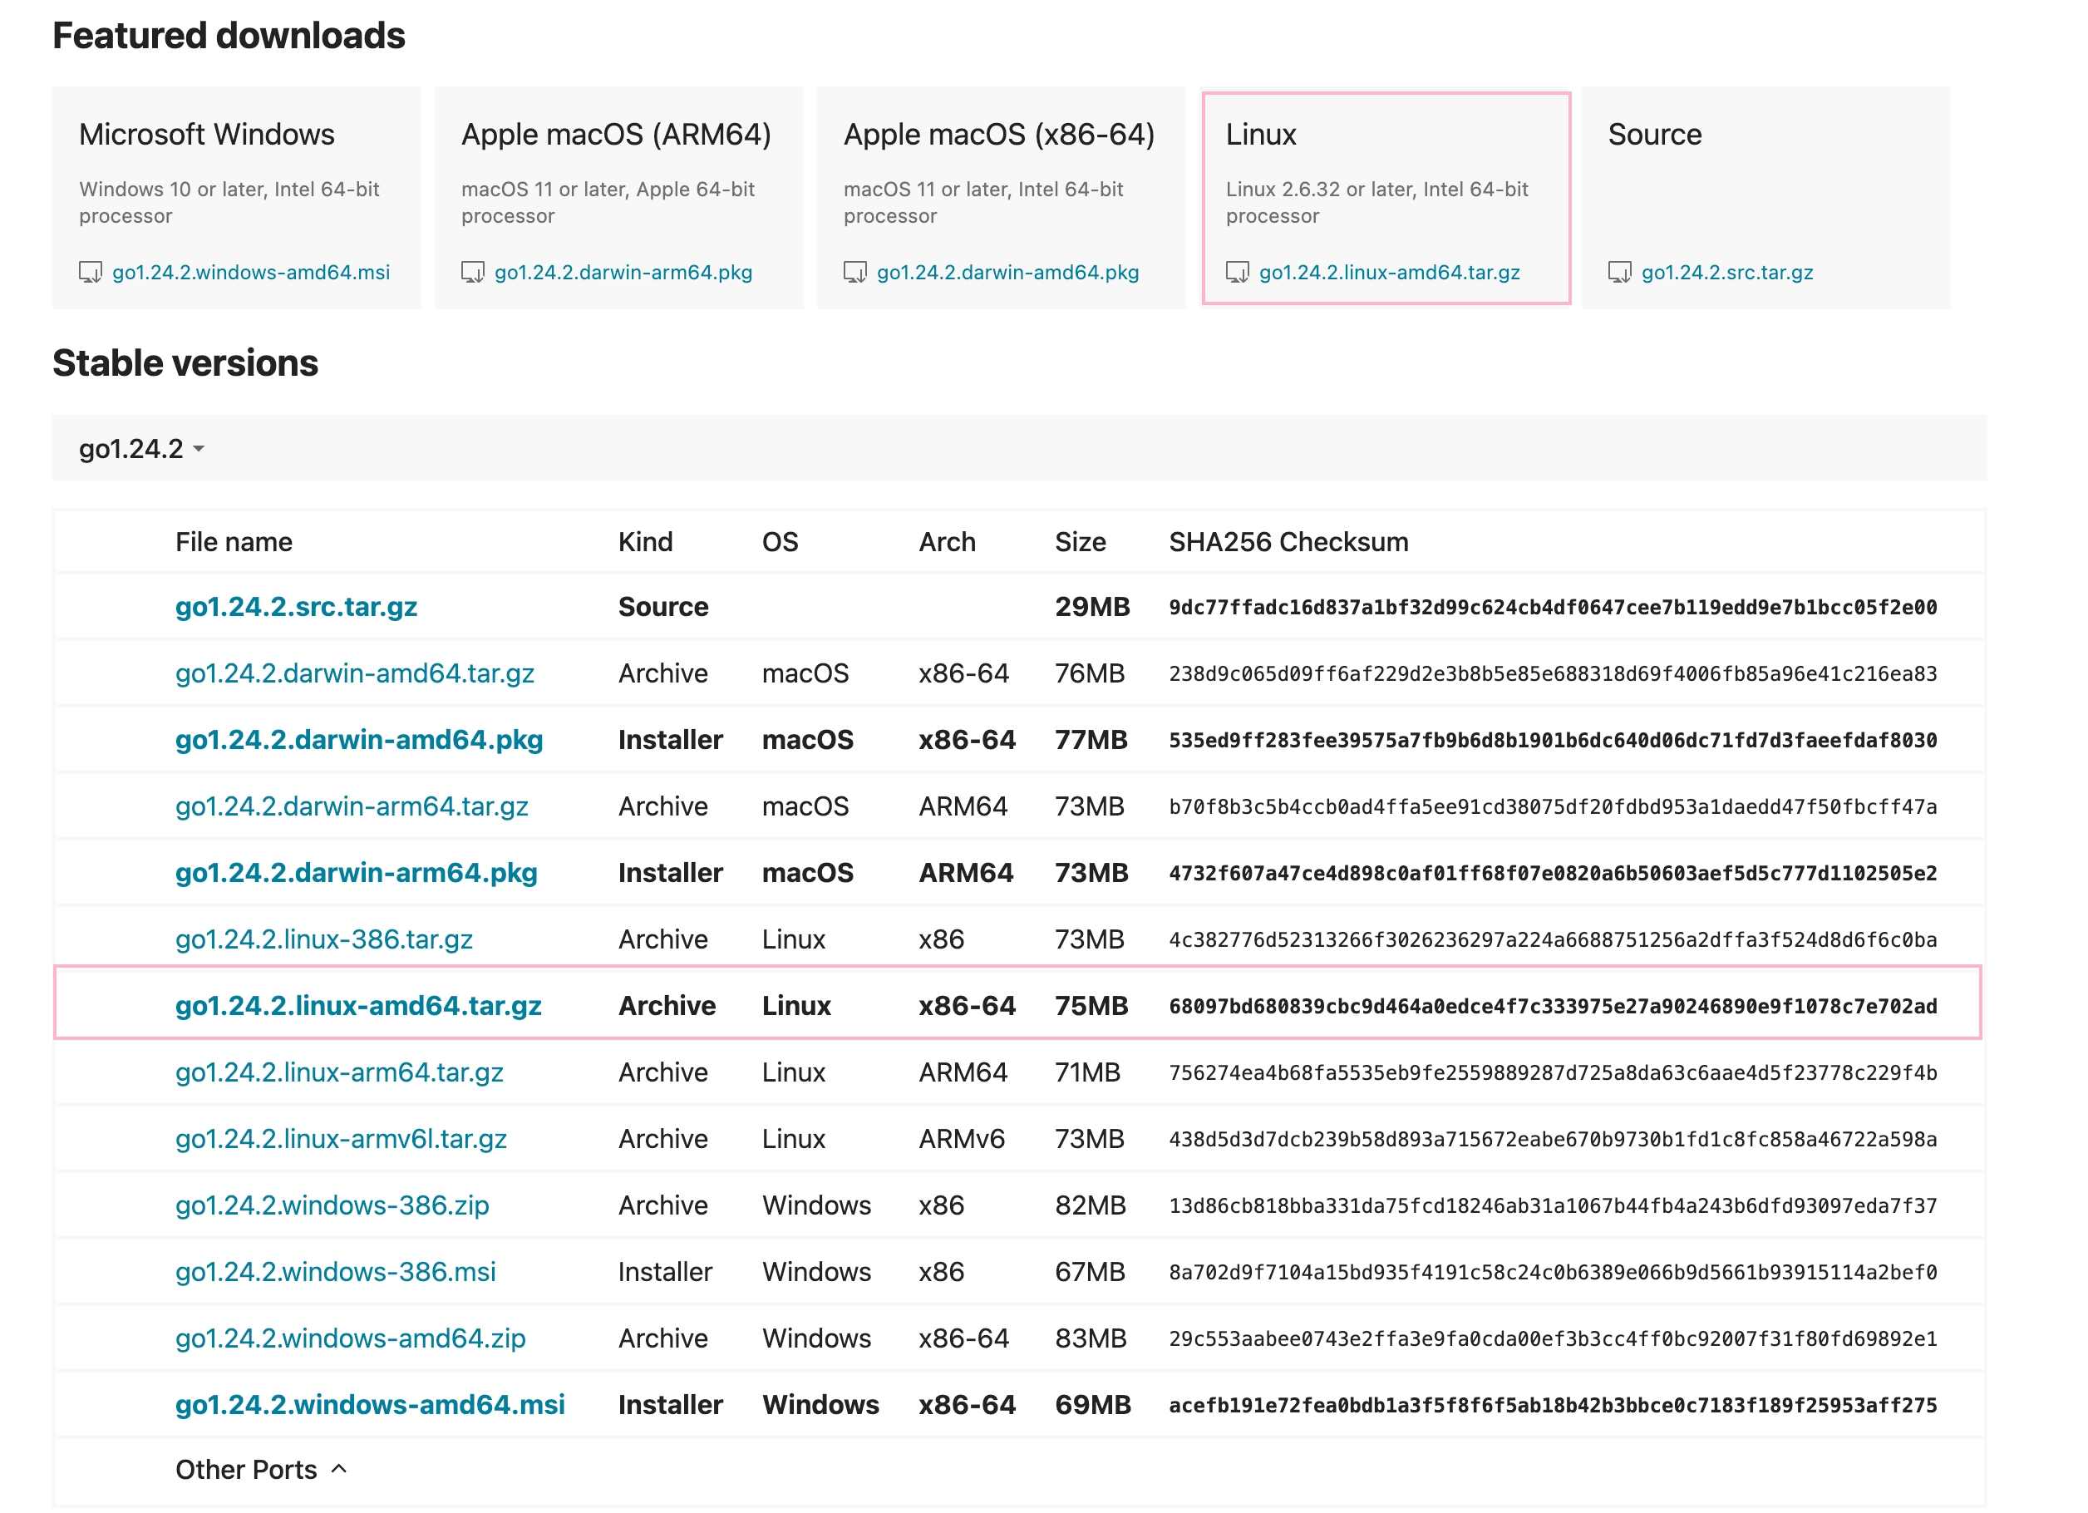Click download icon beside go1.24.2.src.tar.gz featured link
The image size is (2088, 1513).
click(1619, 273)
